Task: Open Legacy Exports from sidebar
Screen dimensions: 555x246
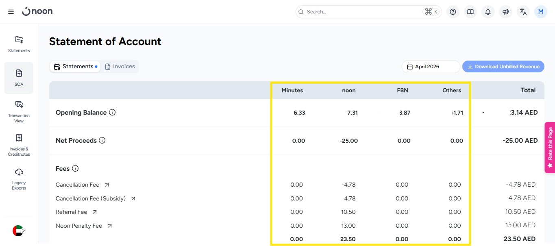Action: click(19, 179)
